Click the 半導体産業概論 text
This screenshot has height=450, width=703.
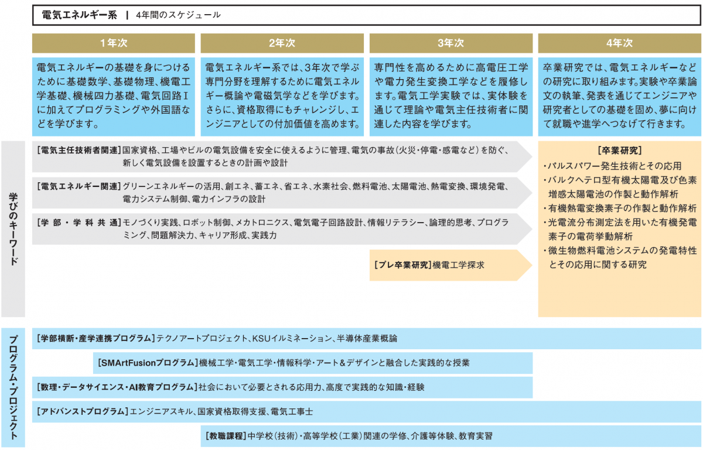[x=367, y=339]
